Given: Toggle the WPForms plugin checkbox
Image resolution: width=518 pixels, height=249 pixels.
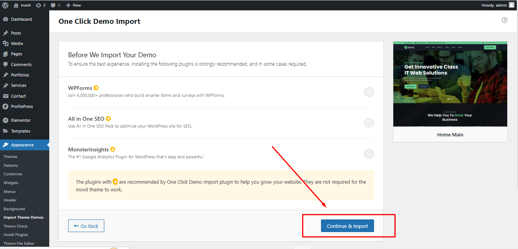Looking at the screenshot, I should [x=369, y=92].
